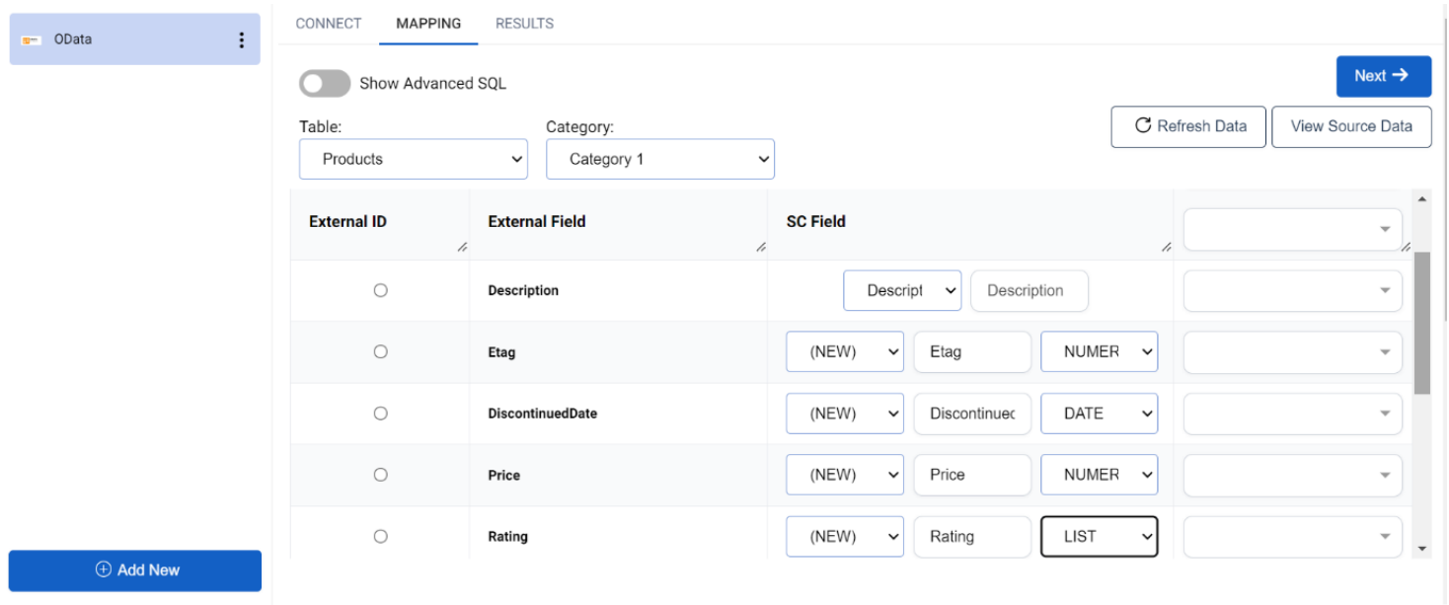Click the arrow icon inside Next button
The image size is (1449, 605).
(1401, 76)
